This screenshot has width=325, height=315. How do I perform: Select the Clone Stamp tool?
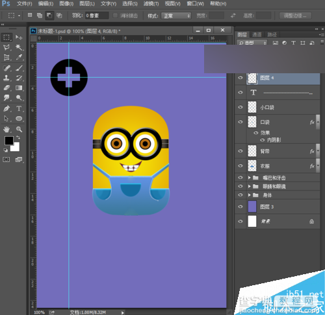pyautogui.click(x=6, y=78)
